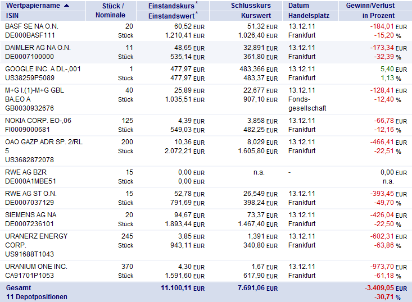
Task: Sort by the Wertpapiername column header
Action: [33, 6]
